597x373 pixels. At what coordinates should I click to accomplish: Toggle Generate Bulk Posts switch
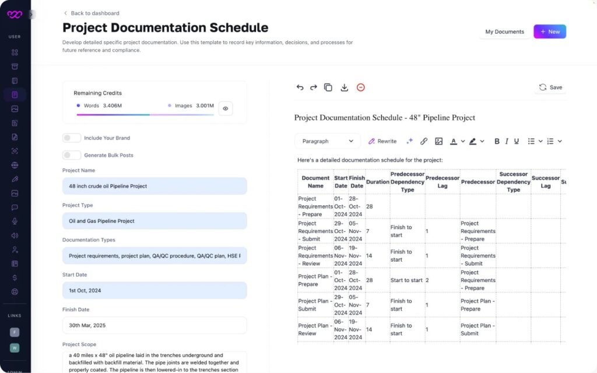coord(72,155)
